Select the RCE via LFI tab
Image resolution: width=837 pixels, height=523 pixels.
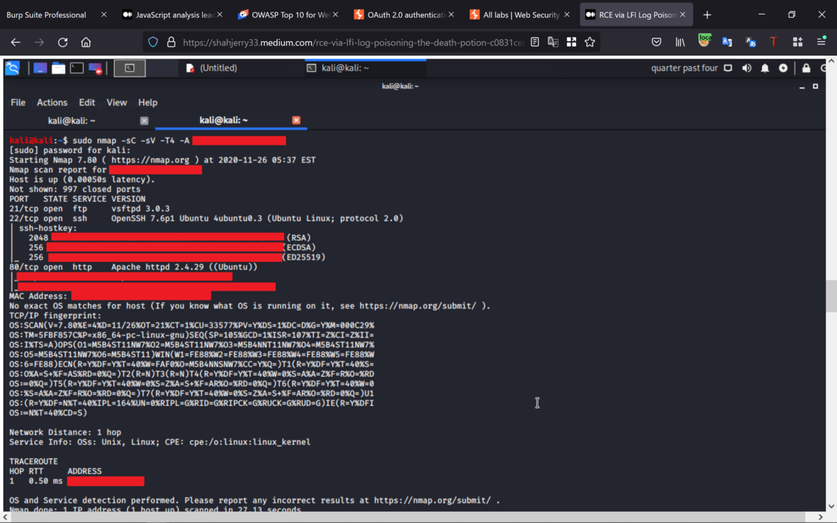click(x=636, y=15)
